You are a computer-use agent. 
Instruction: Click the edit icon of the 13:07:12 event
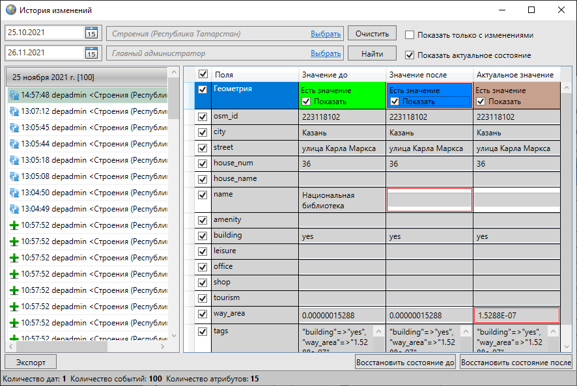14,111
